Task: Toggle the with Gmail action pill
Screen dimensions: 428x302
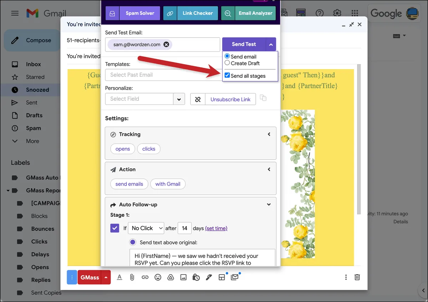Action: [168, 184]
